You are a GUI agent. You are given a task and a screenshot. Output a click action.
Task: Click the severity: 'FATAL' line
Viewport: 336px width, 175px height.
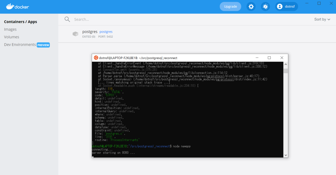pos(109,92)
